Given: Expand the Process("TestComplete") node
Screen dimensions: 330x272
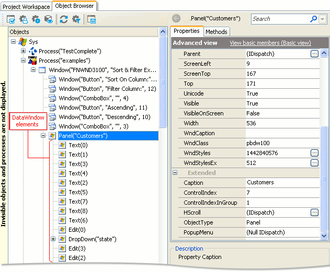Looking at the screenshot, I should tap(23, 51).
